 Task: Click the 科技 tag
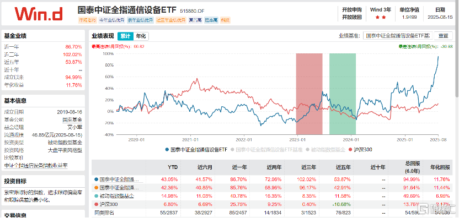point(226,20)
